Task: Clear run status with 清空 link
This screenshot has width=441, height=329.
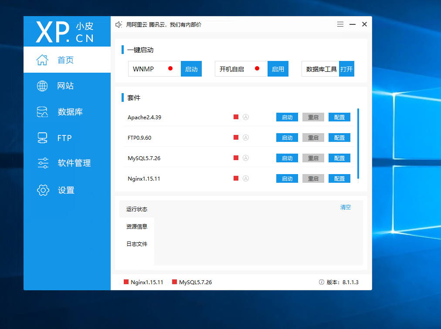Action: (x=346, y=207)
